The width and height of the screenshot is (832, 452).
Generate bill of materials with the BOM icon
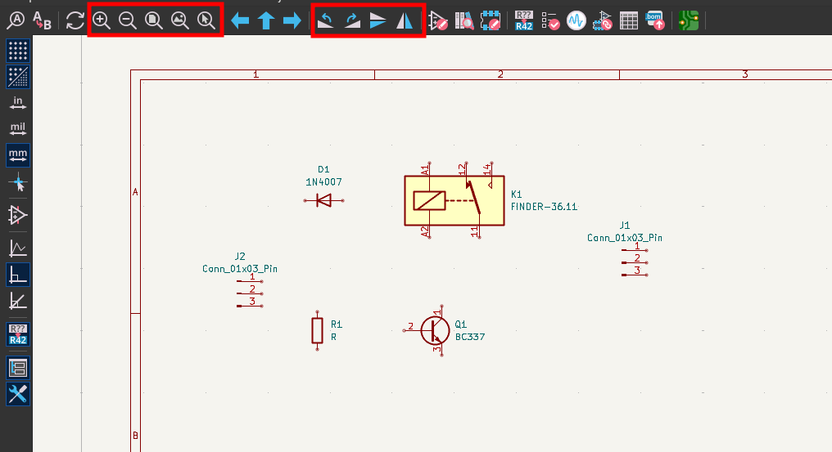click(654, 21)
